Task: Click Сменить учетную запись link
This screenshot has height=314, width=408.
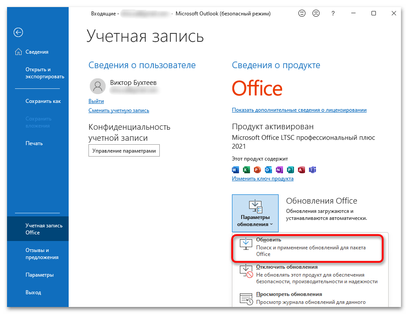Action: tap(119, 110)
